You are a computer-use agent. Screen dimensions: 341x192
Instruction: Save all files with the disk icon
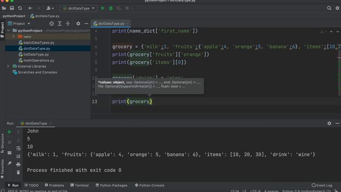(12, 9)
